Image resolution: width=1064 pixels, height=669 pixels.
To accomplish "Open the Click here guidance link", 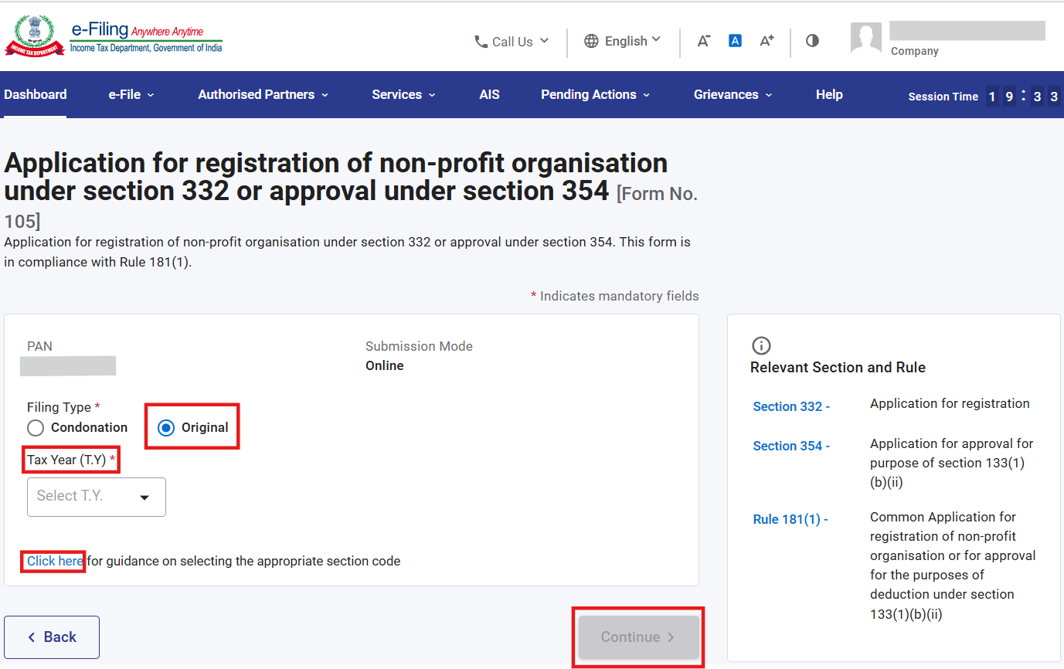I will coord(55,561).
